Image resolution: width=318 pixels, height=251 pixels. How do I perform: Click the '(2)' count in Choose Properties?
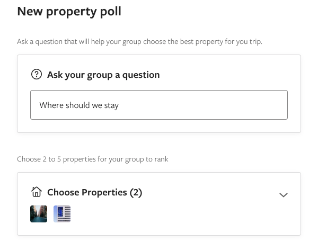point(136,192)
